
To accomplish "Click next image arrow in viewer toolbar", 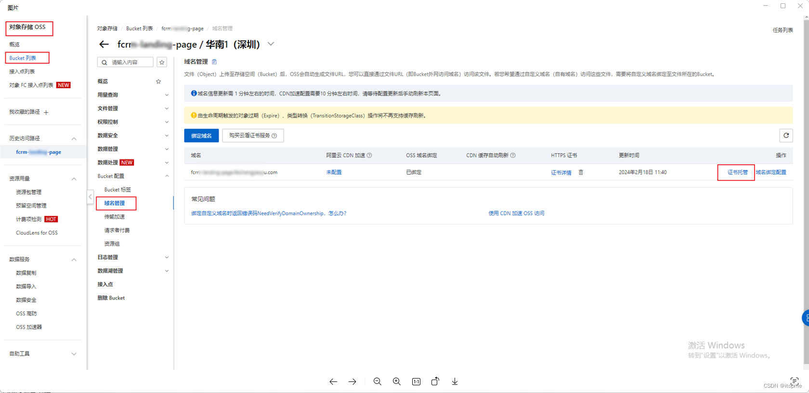I will [x=352, y=381].
